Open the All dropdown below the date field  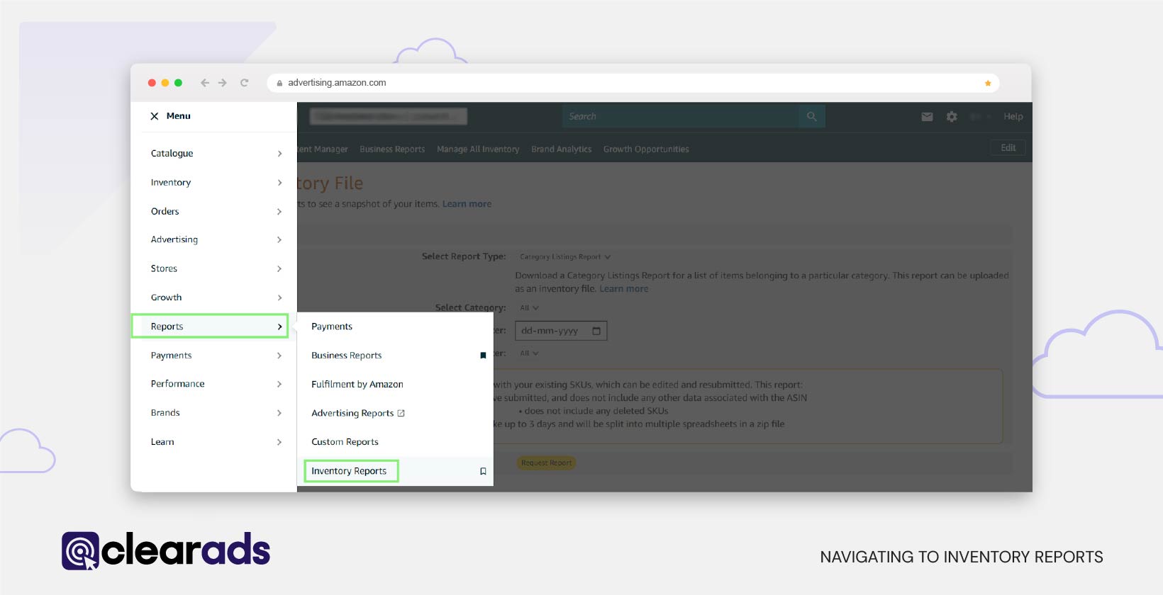[529, 353]
